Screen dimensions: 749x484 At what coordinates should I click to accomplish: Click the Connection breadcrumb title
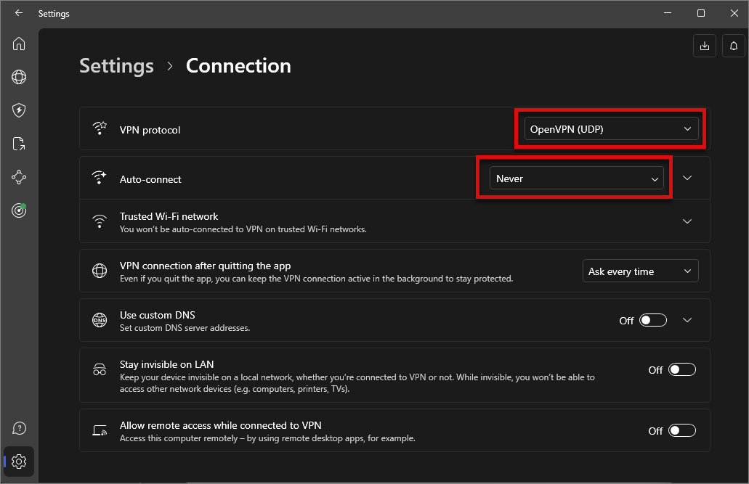tap(238, 66)
